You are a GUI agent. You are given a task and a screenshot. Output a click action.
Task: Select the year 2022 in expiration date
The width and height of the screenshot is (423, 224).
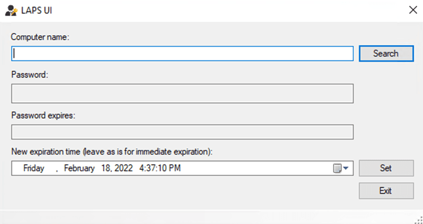[x=123, y=168]
